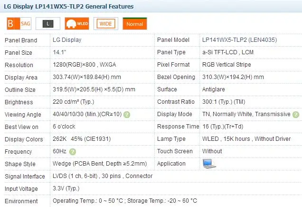
Task: Click the Shape Style label
Action: pyautogui.click(x=20, y=164)
